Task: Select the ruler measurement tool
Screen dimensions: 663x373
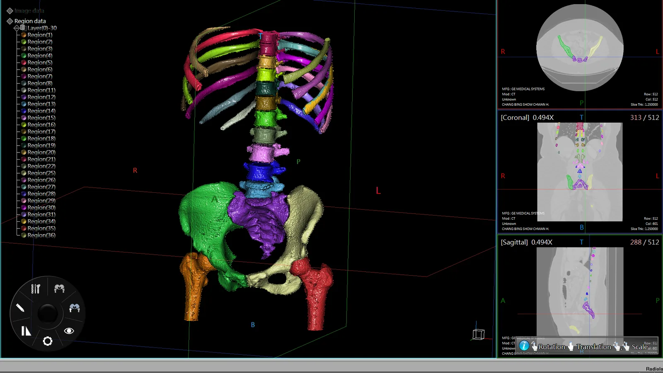Action: [26, 331]
